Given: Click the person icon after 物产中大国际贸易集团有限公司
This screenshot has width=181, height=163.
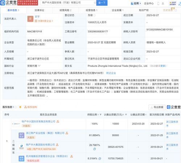Looking at the screenshot, I should [x=58, y=122].
